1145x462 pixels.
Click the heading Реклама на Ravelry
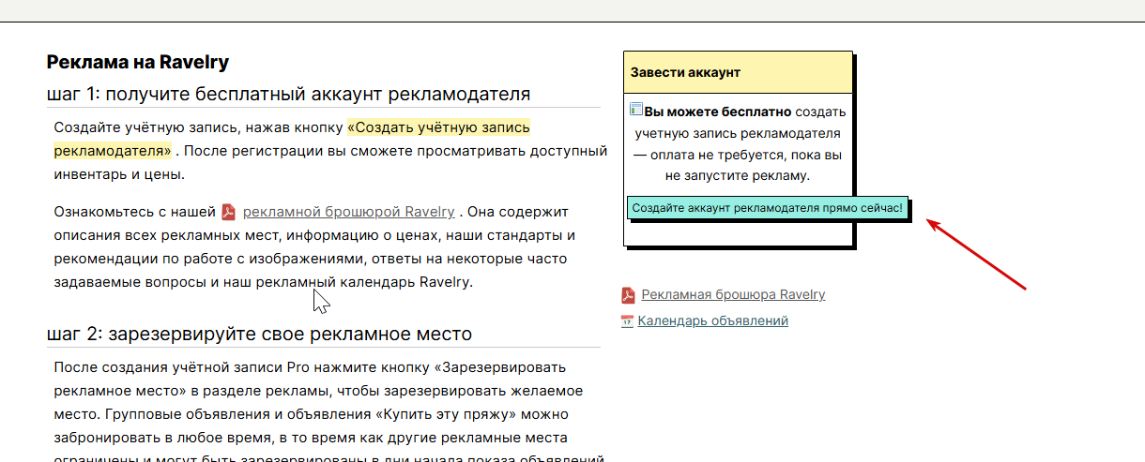[x=138, y=63]
